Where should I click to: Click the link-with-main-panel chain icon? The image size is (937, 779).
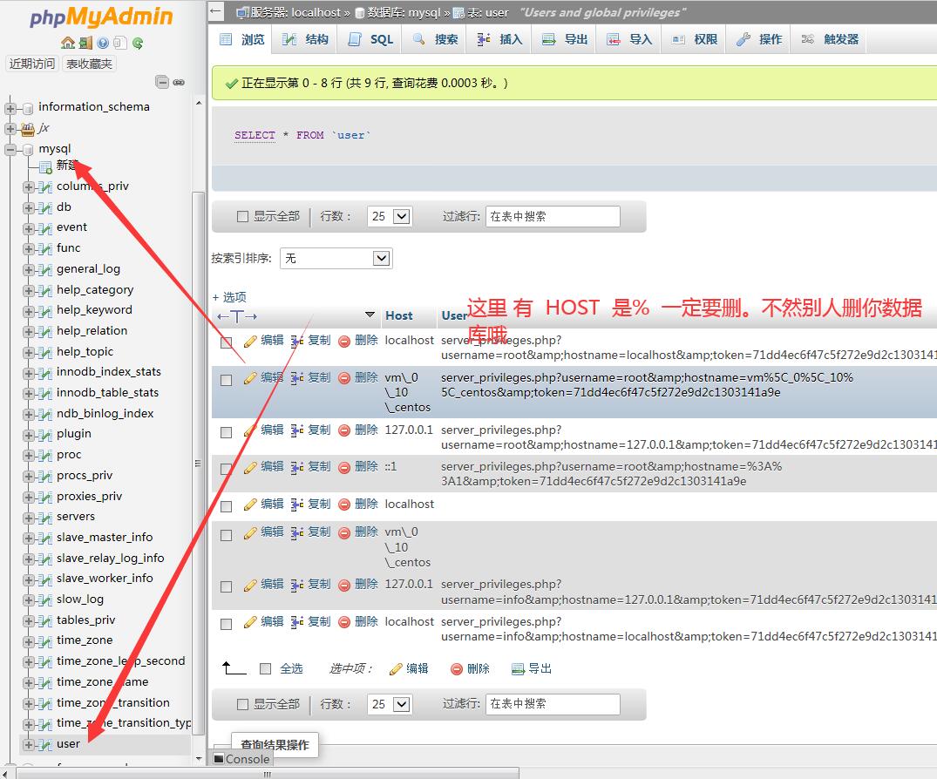[x=179, y=82]
